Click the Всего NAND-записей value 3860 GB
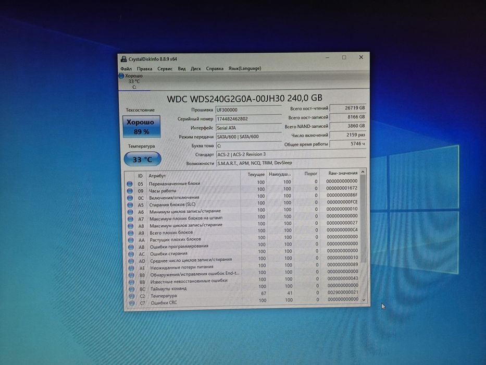Screen dimensions: 486x365 click(x=348, y=126)
